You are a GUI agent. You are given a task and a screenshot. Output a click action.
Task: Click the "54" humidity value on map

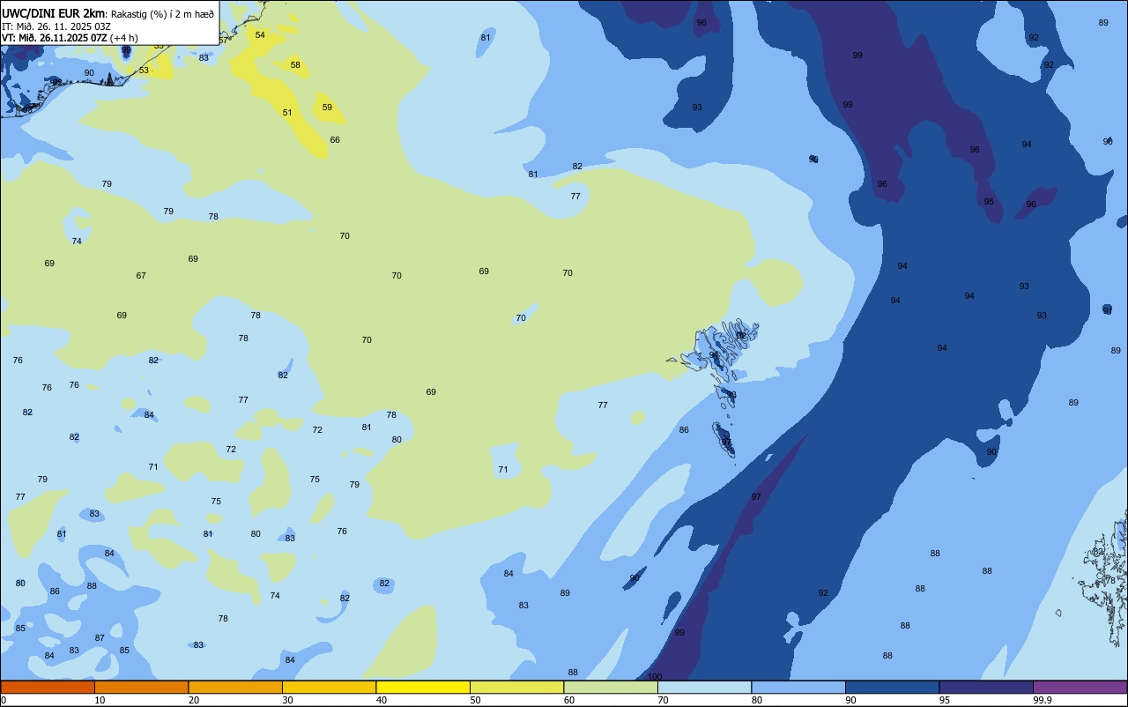pyautogui.click(x=260, y=35)
